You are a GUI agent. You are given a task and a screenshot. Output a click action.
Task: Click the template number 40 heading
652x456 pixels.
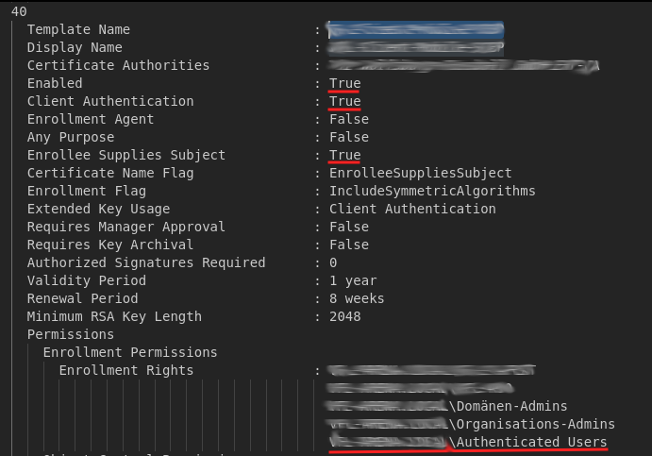point(19,11)
